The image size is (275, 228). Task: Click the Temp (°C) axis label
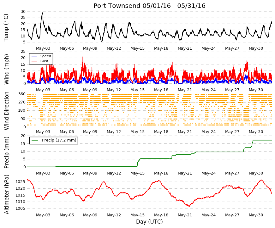point(6,28)
